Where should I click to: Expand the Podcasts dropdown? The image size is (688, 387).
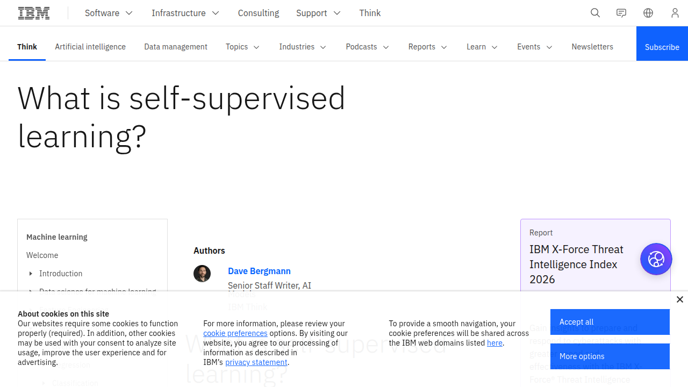coord(368,47)
